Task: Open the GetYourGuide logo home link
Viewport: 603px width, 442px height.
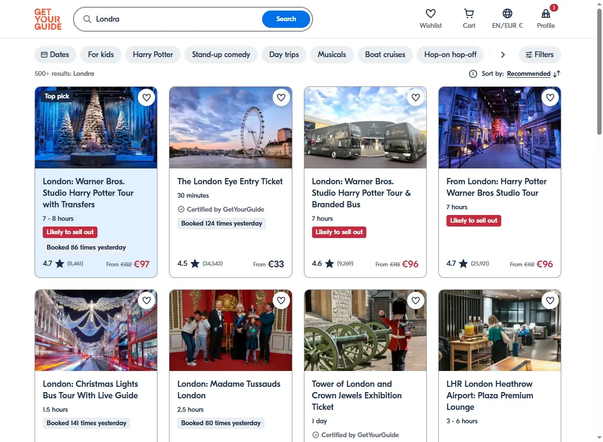Action: point(48,19)
